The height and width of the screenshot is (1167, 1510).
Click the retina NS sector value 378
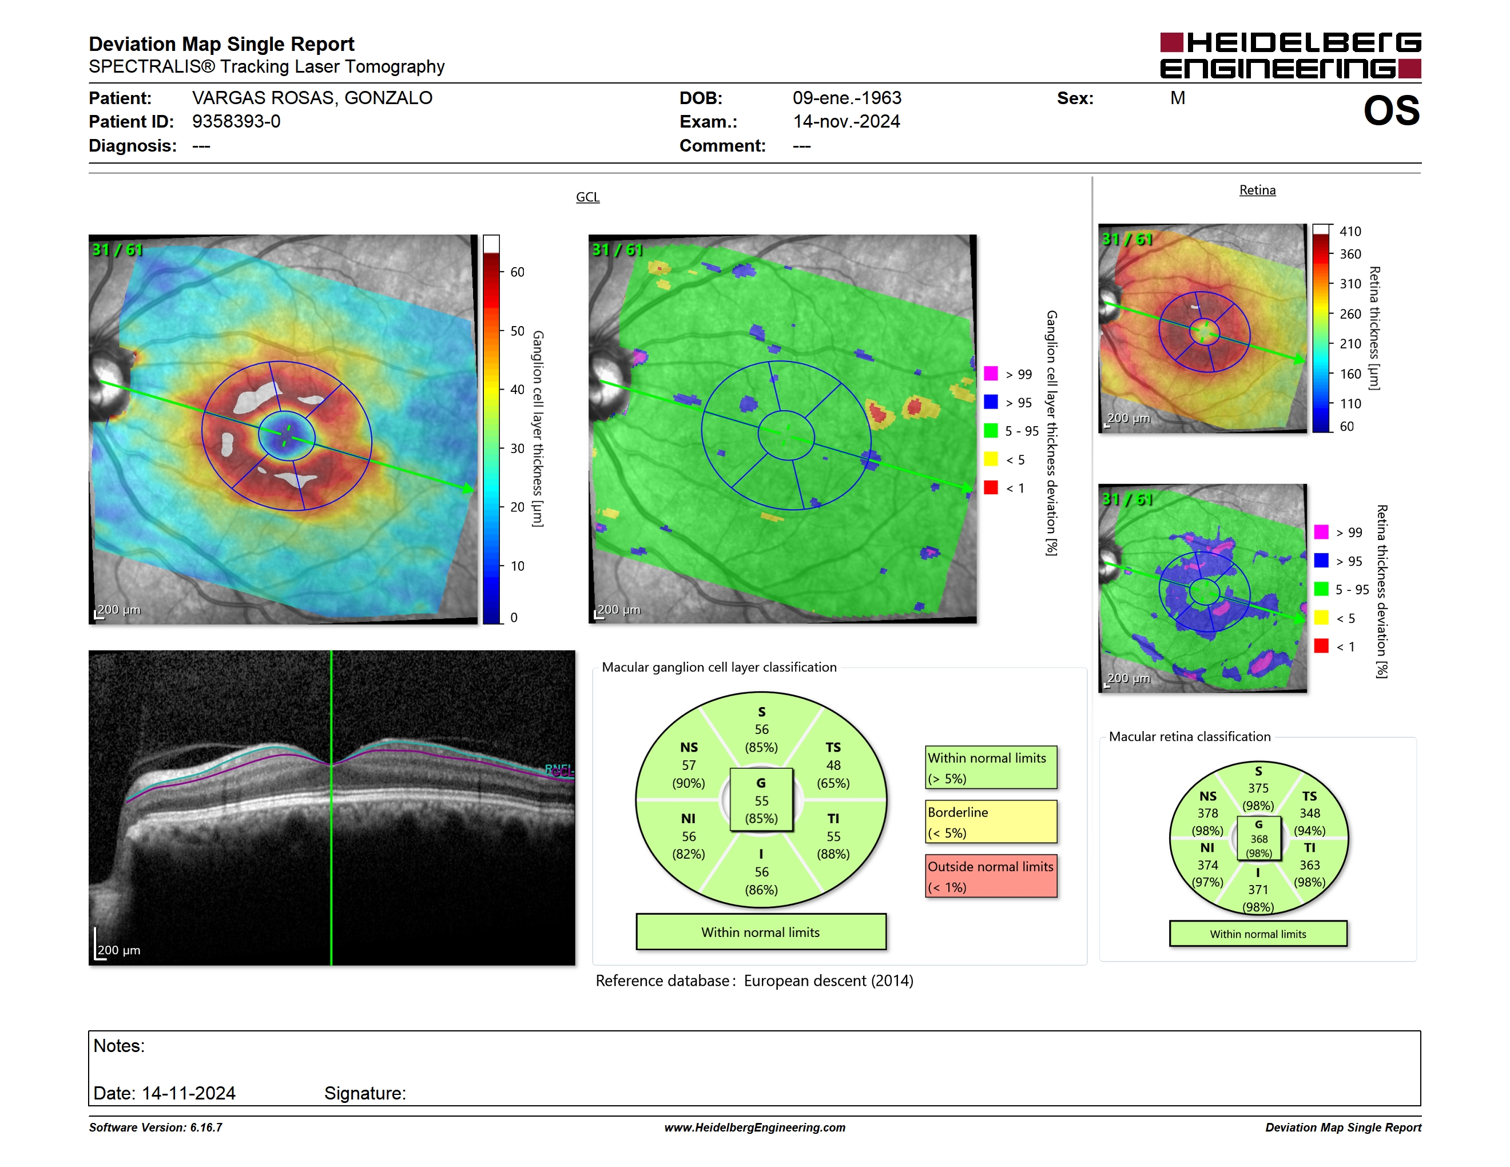(x=1207, y=813)
